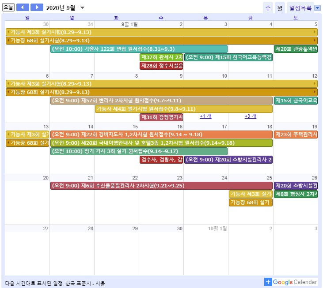Open 기능사 제3회 실기시험 event in second week
Screen dimensions: 323x288
pos(162,84)
